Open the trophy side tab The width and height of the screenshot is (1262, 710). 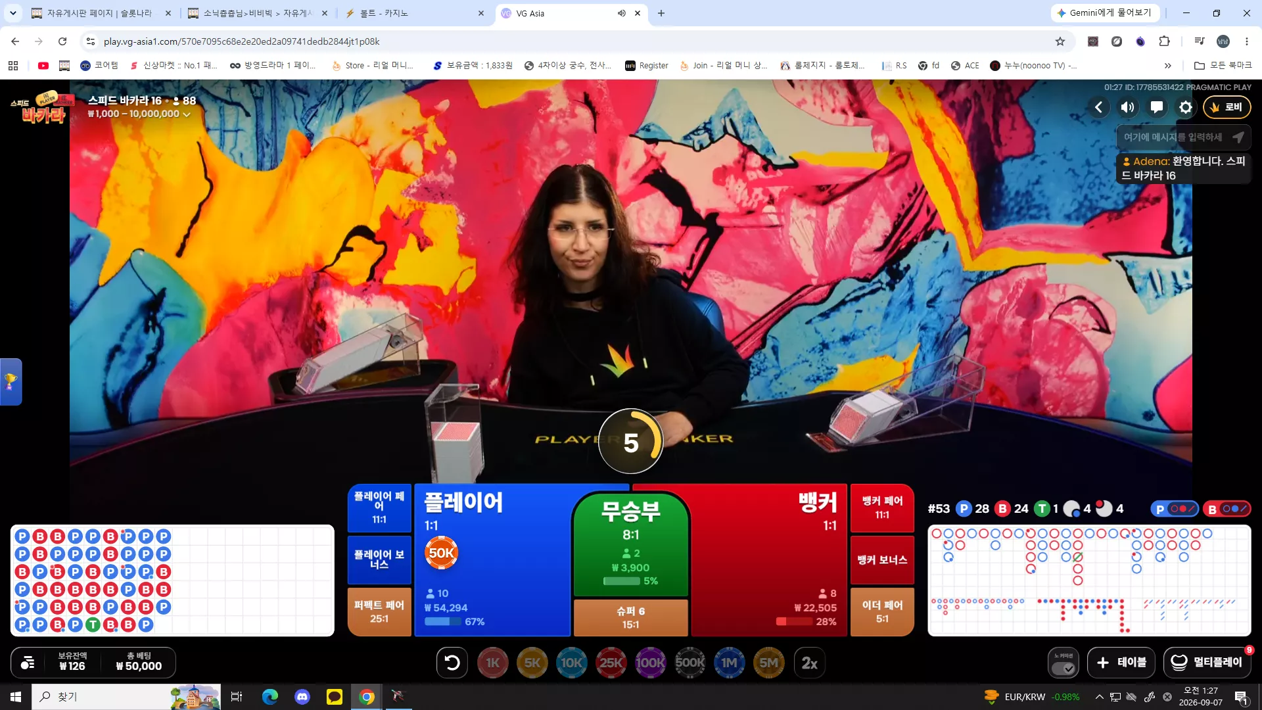(x=11, y=381)
